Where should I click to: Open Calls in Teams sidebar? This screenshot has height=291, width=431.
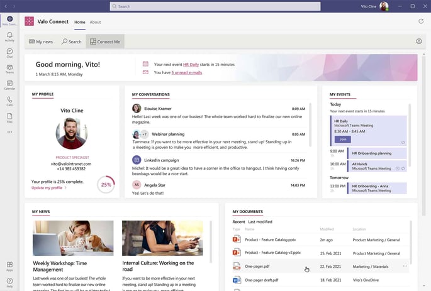click(9, 101)
